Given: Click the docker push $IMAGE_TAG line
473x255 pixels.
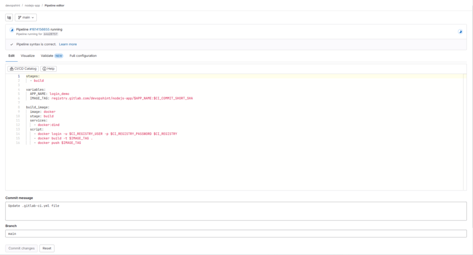Looking at the screenshot, I should [57, 142].
